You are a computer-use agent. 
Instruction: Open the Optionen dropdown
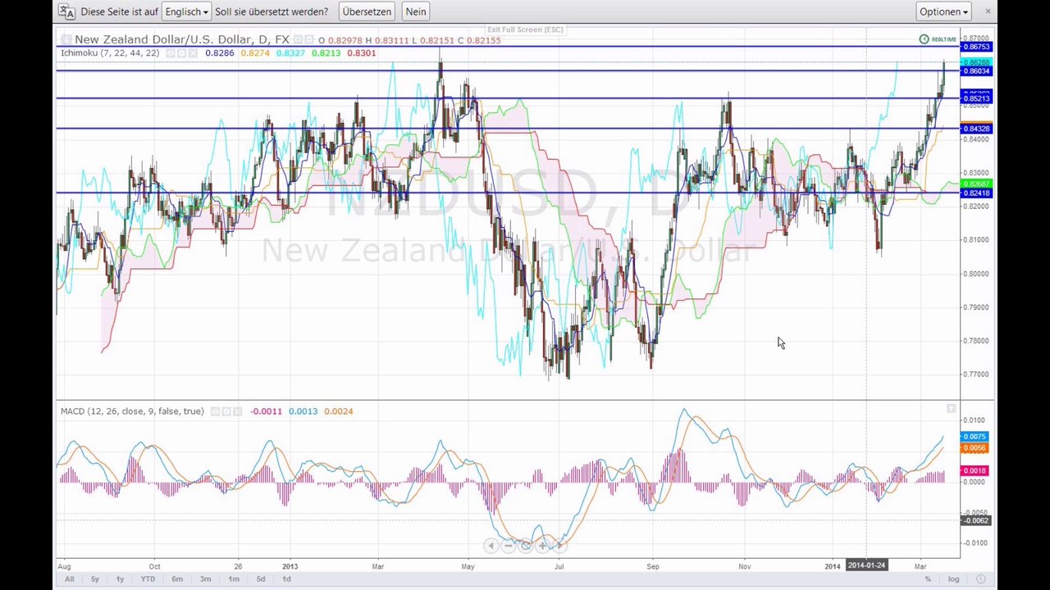(944, 11)
